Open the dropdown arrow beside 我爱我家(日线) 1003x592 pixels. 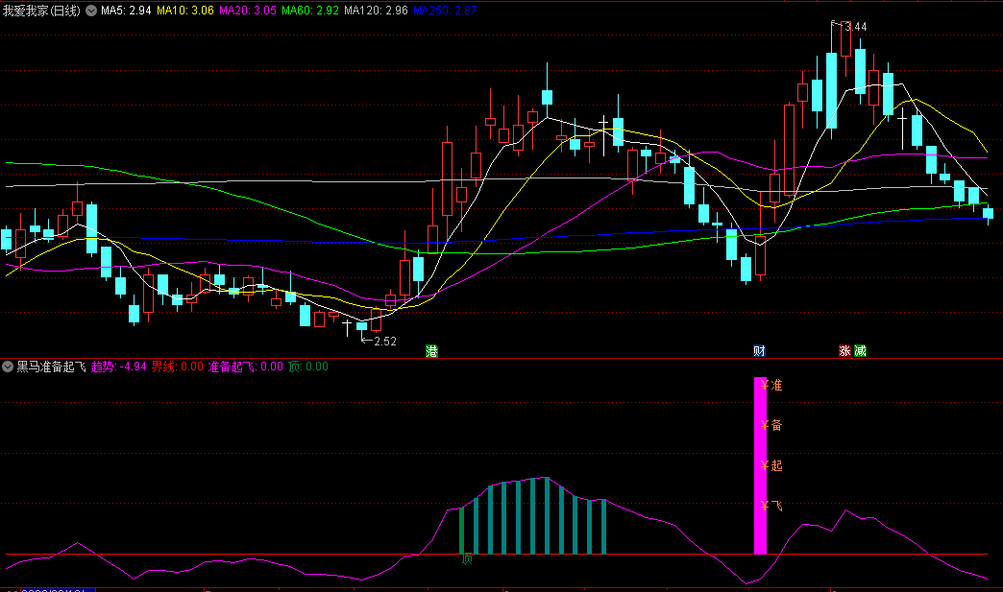91,11
